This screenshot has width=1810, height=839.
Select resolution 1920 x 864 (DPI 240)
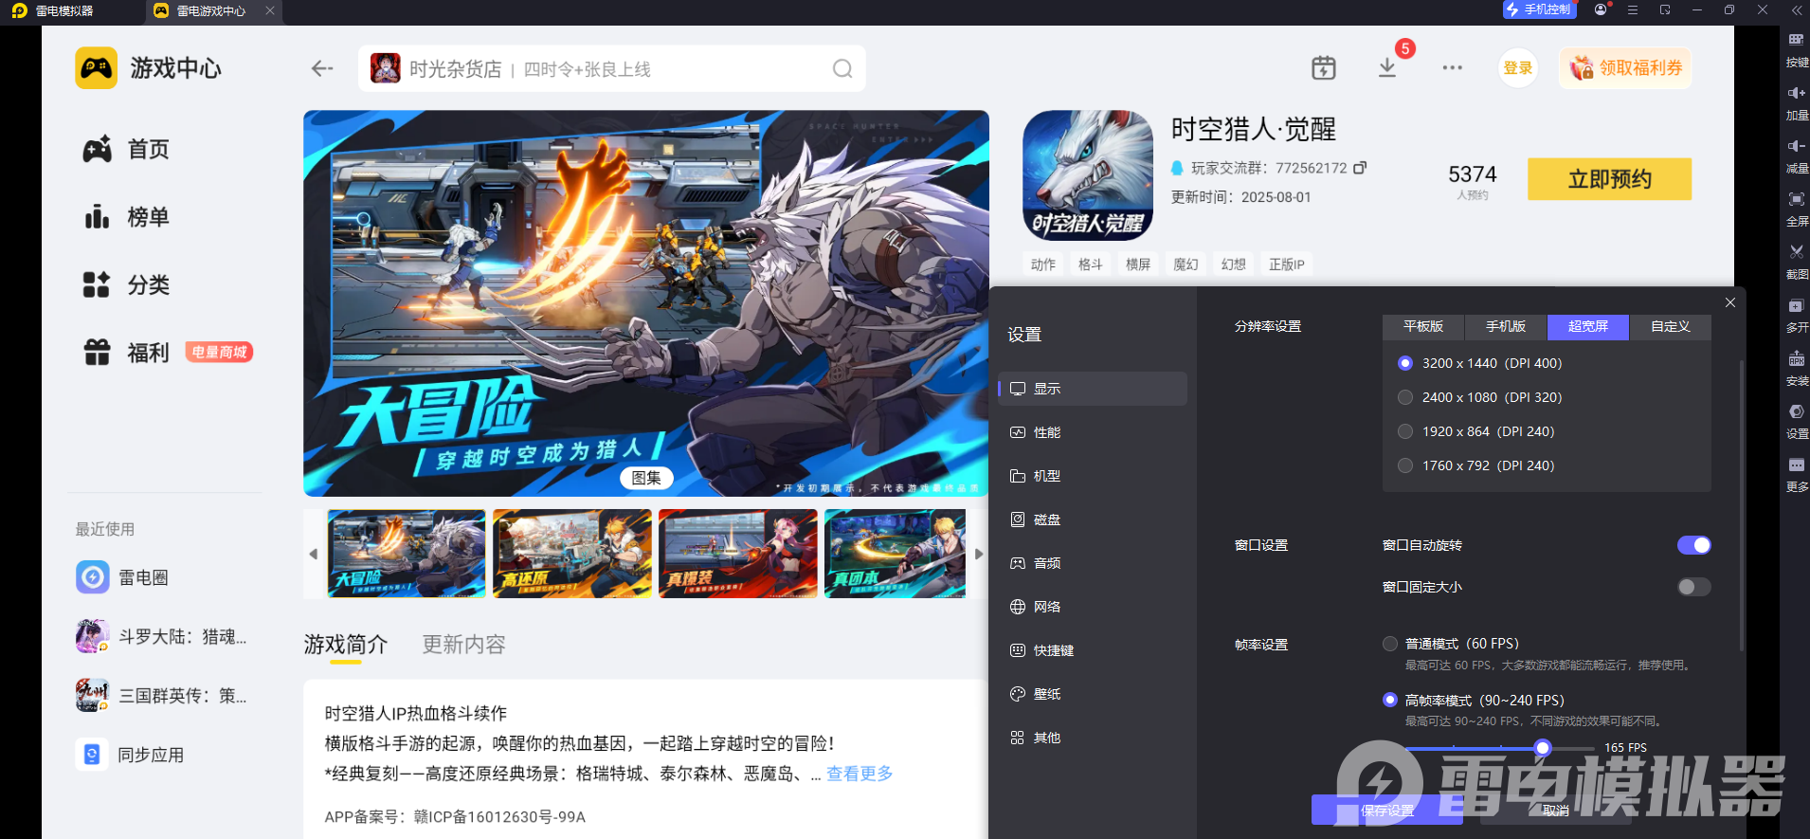click(x=1405, y=431)
